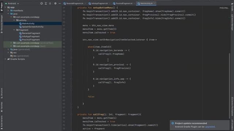Screen dimensions: 234x131
Task: Click setupBottomMenu function name in code
Action: pyautogui.click(x=103, y=8)
